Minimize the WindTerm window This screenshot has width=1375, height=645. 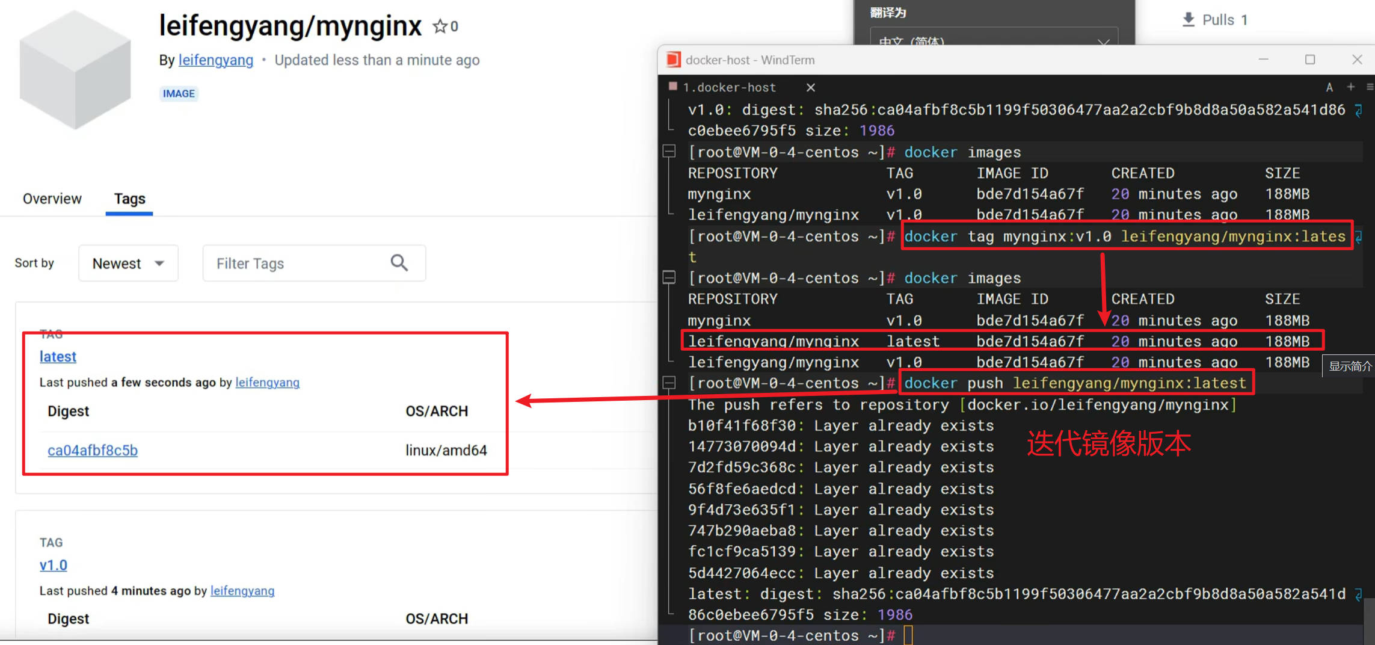click(x=1264, y=60)
